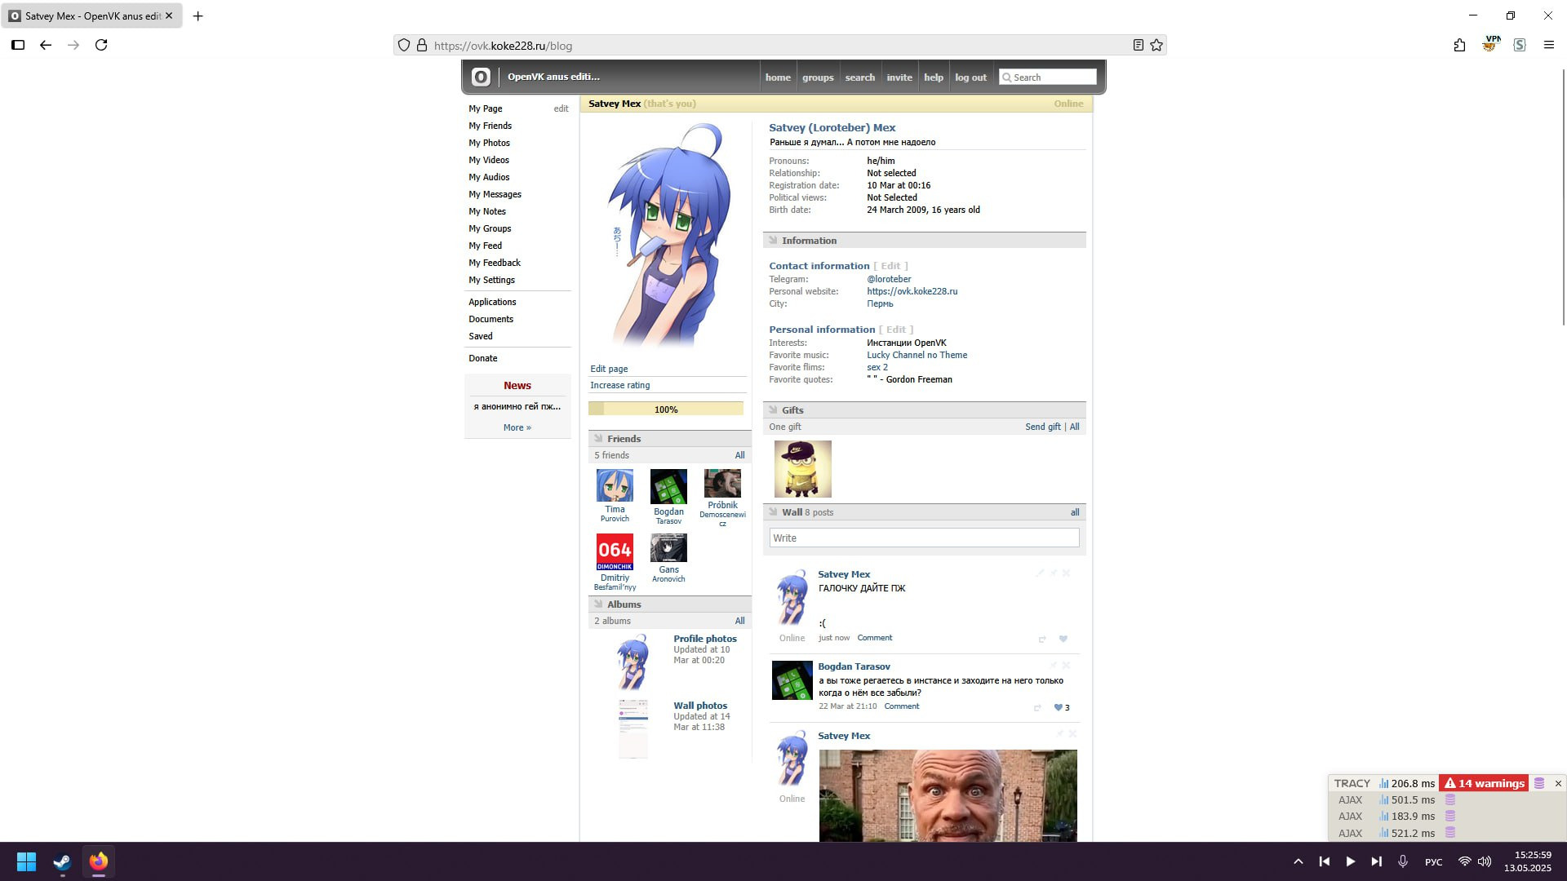Image resolution: width=1567 pixels, height=881 pixels.
Task: Click the VPN extension icon
Action: coord(1491,44)
